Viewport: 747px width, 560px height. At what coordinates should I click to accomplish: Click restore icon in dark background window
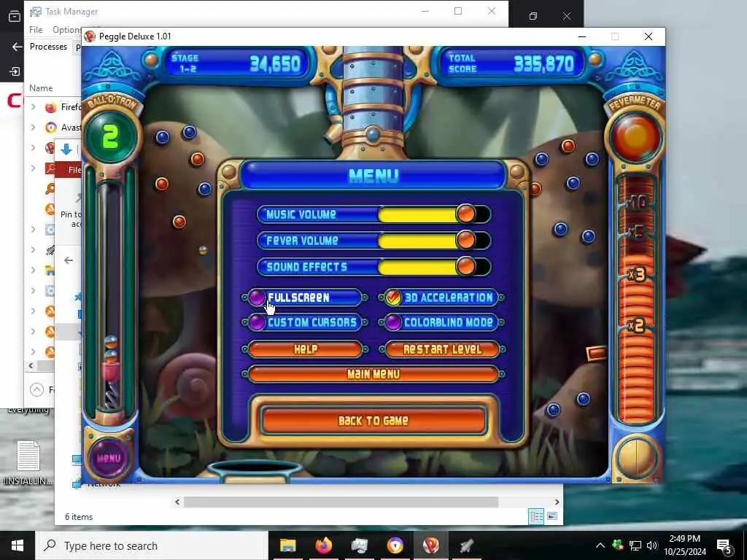533,16
